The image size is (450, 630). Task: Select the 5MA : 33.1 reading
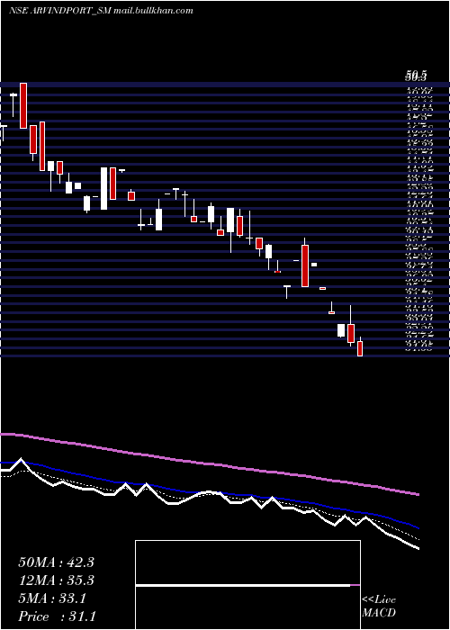[52, 598]
